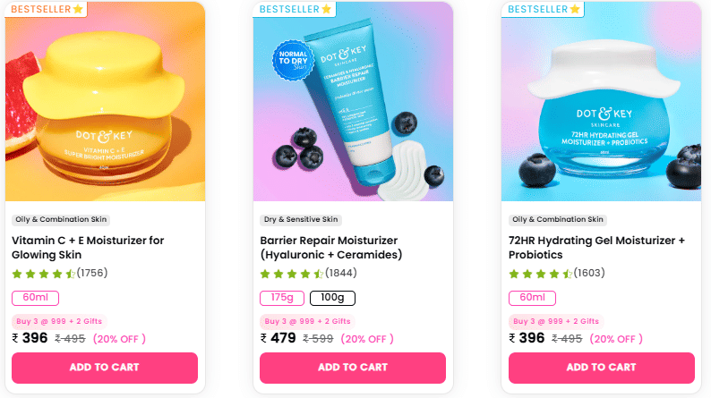Click star rating of 72HR Hydrating Gel Moisturizer
Viewport: 711px width, 398px height.
540,274
